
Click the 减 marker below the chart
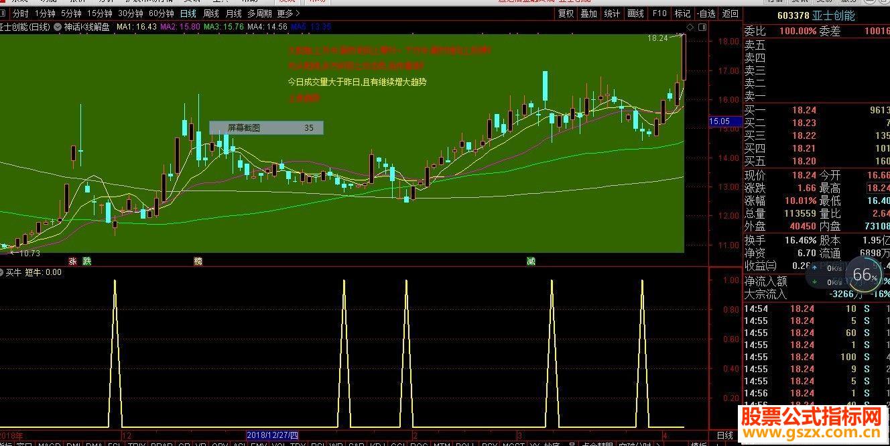(x=531, y=261)
